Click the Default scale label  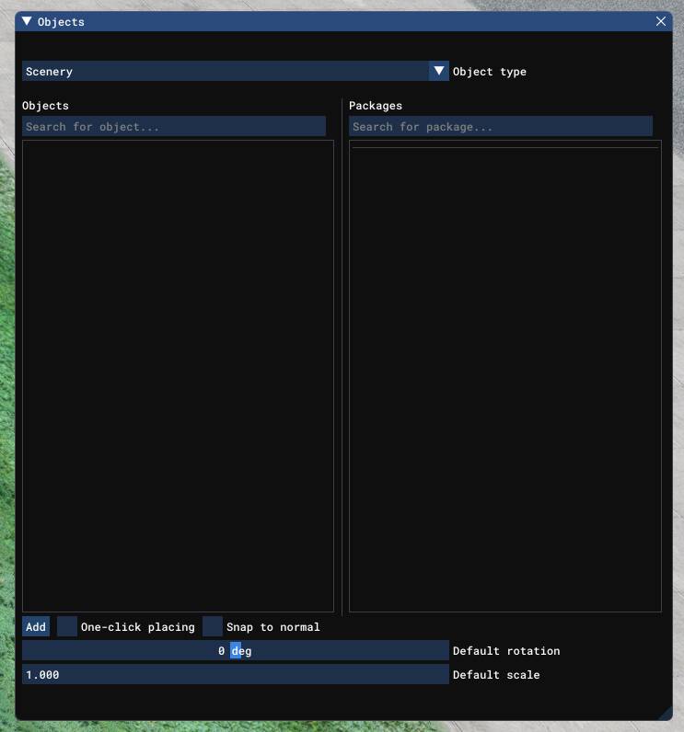click(496, 675)
